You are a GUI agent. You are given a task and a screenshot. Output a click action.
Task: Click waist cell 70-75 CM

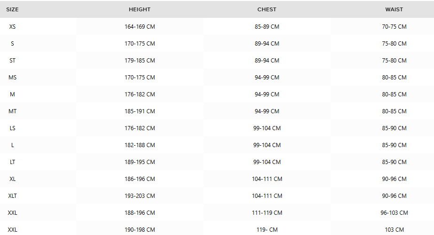[x=395, y=27]
